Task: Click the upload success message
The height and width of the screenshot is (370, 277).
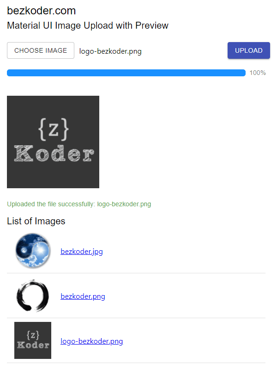Action: pyautogui.click(x=78, y=204)
